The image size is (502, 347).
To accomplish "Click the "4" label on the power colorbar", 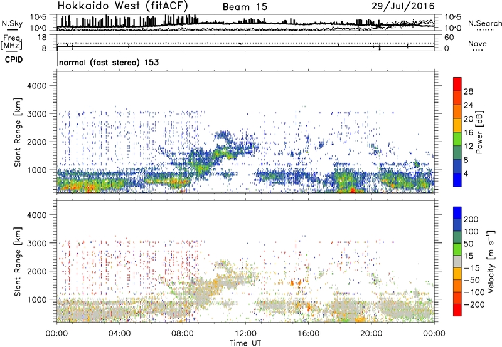I will coord(467,174).
